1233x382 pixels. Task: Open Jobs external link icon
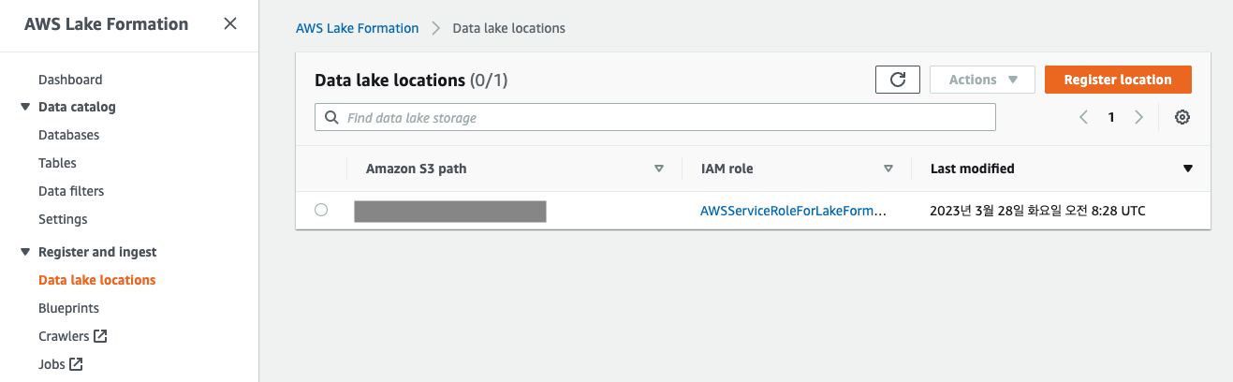(x=77, y=364)
